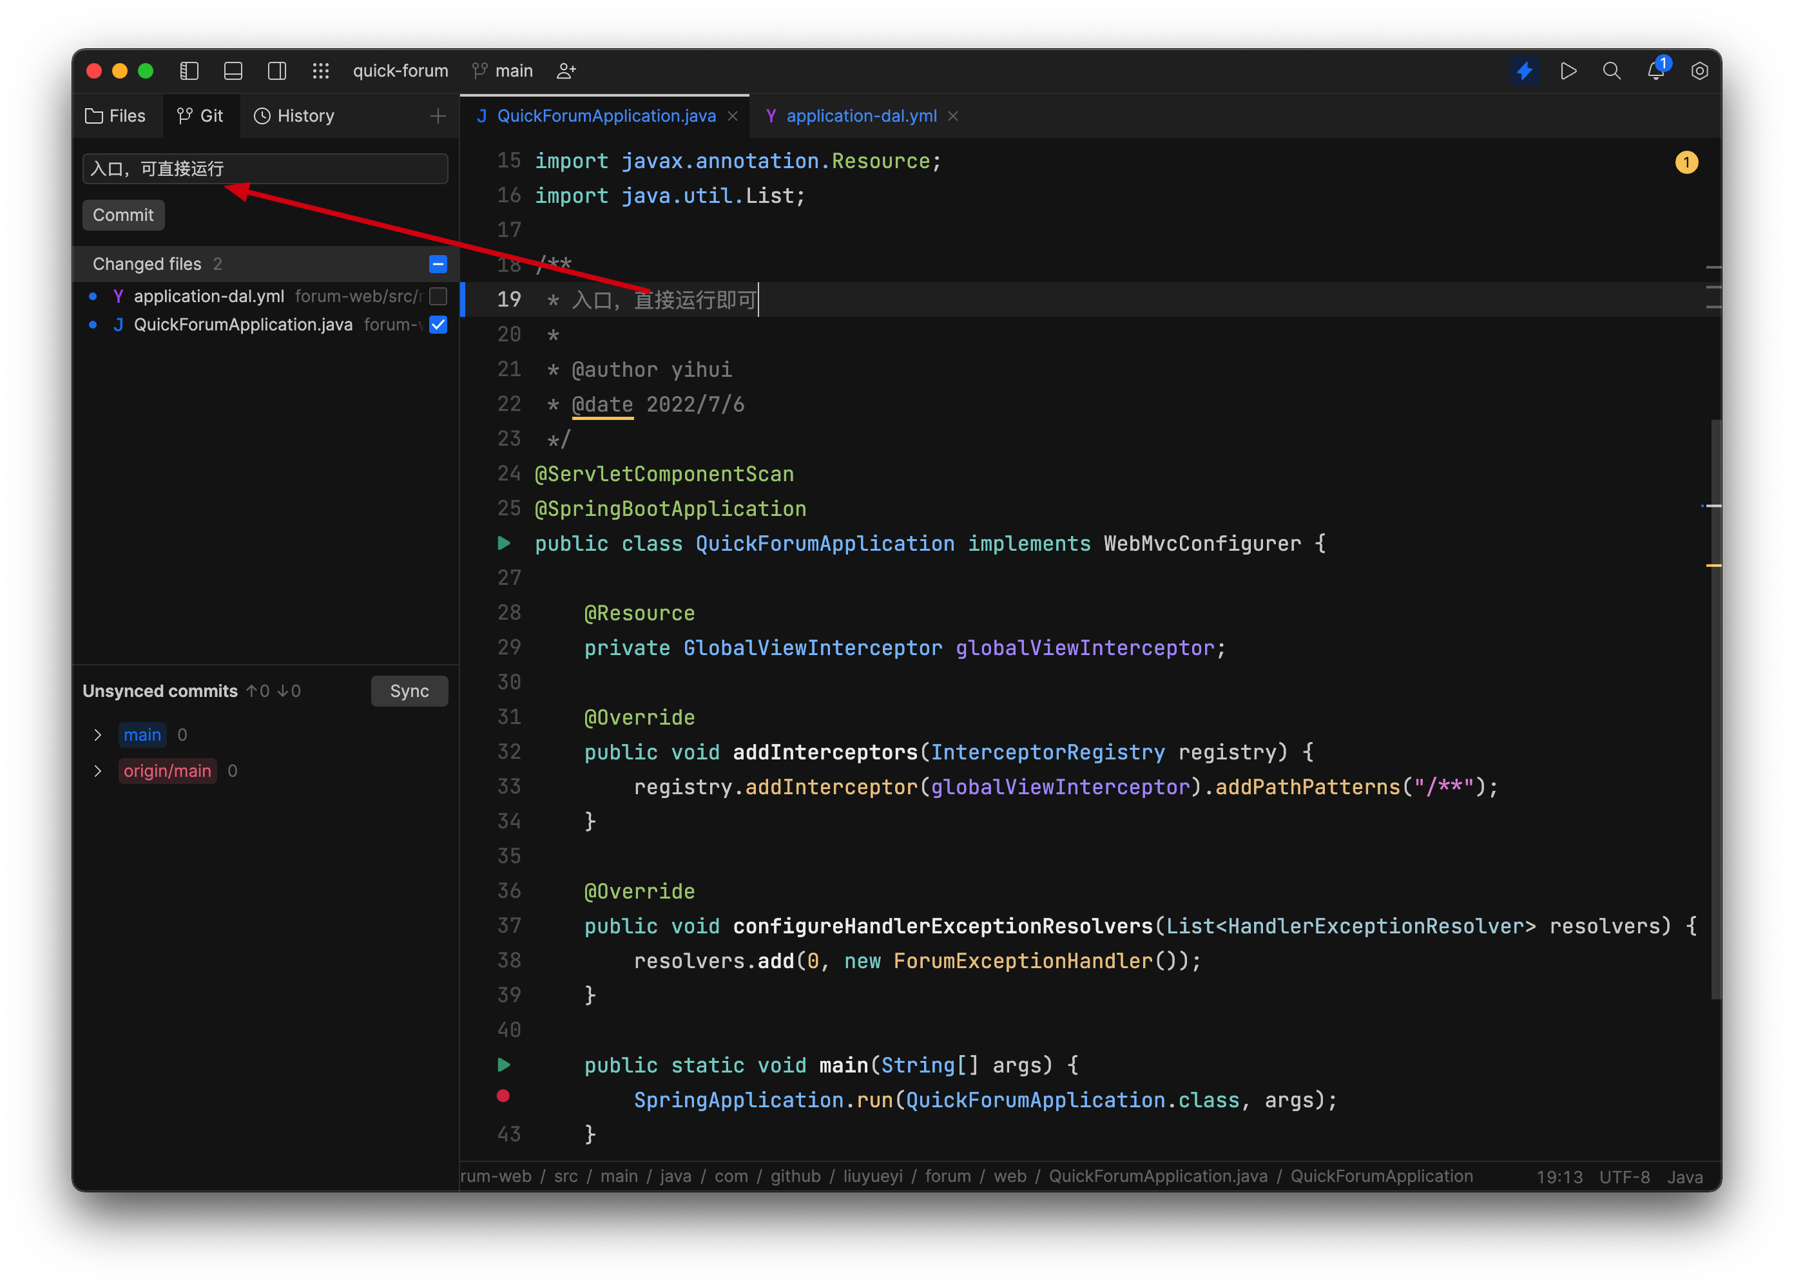The width and height of the screenshot is (1794, 1287).
Task: Check the application-dal.yml changed file
Action: (438, 296)
